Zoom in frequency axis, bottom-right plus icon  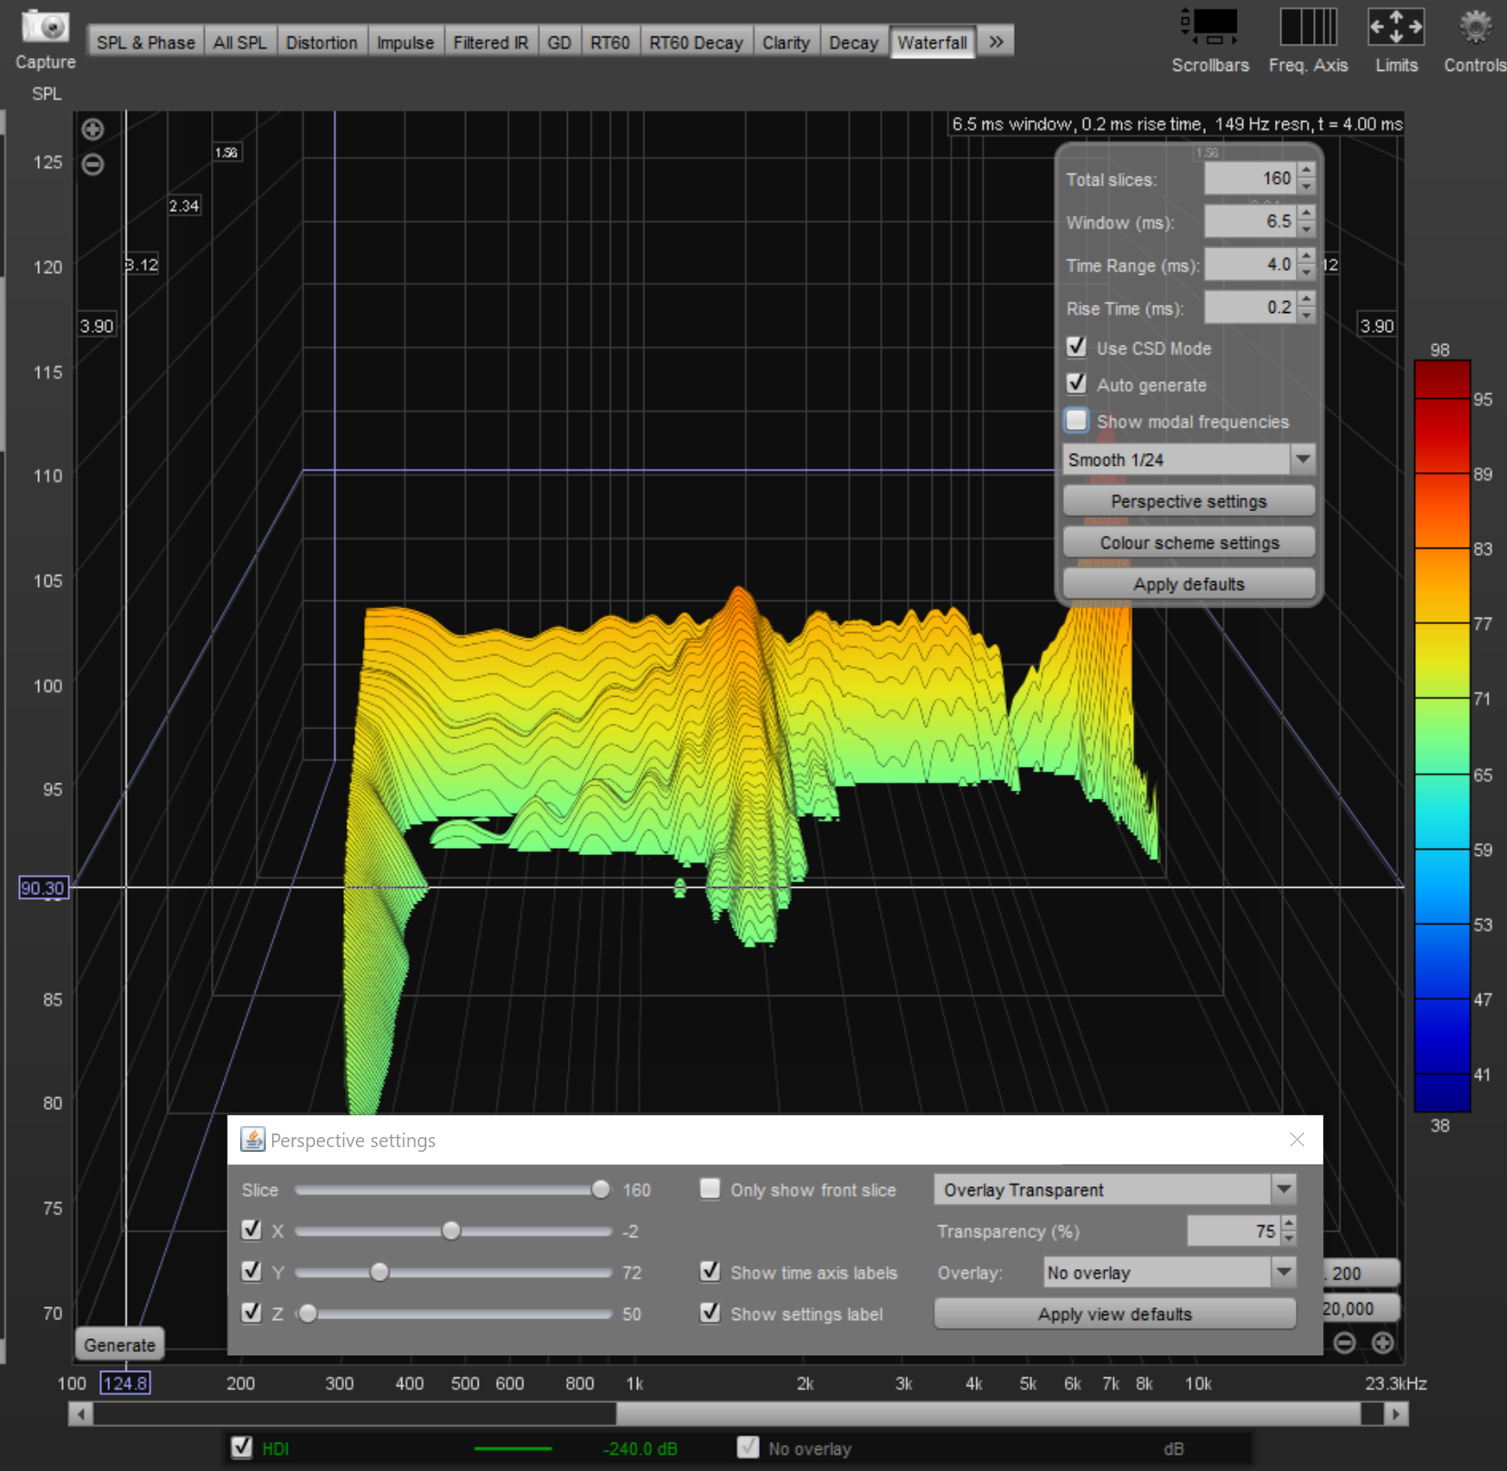pos(1382,1343)
